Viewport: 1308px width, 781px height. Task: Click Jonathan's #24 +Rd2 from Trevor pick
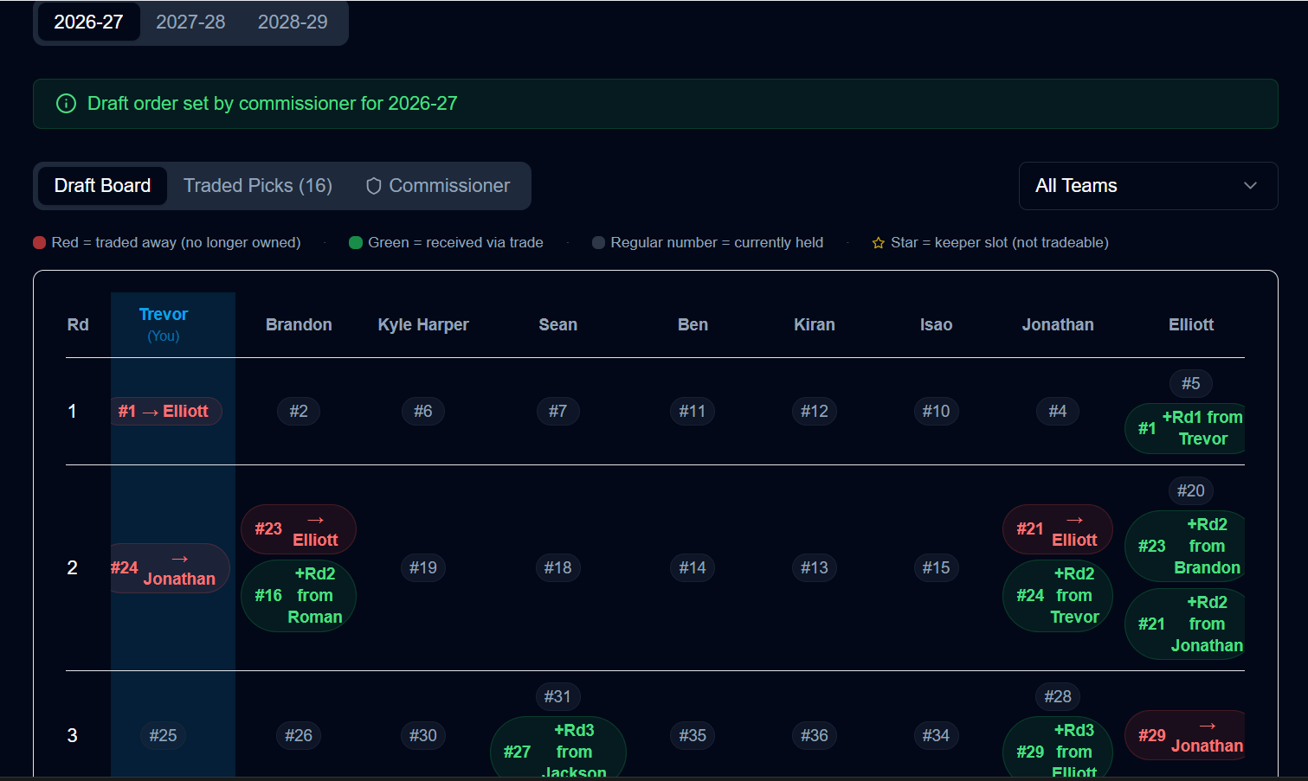(x=1058, y=596)
